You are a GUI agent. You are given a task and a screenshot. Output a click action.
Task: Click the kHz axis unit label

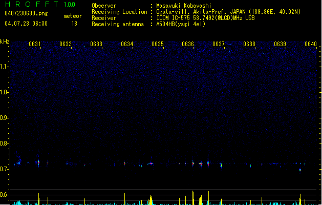point(5,42)
